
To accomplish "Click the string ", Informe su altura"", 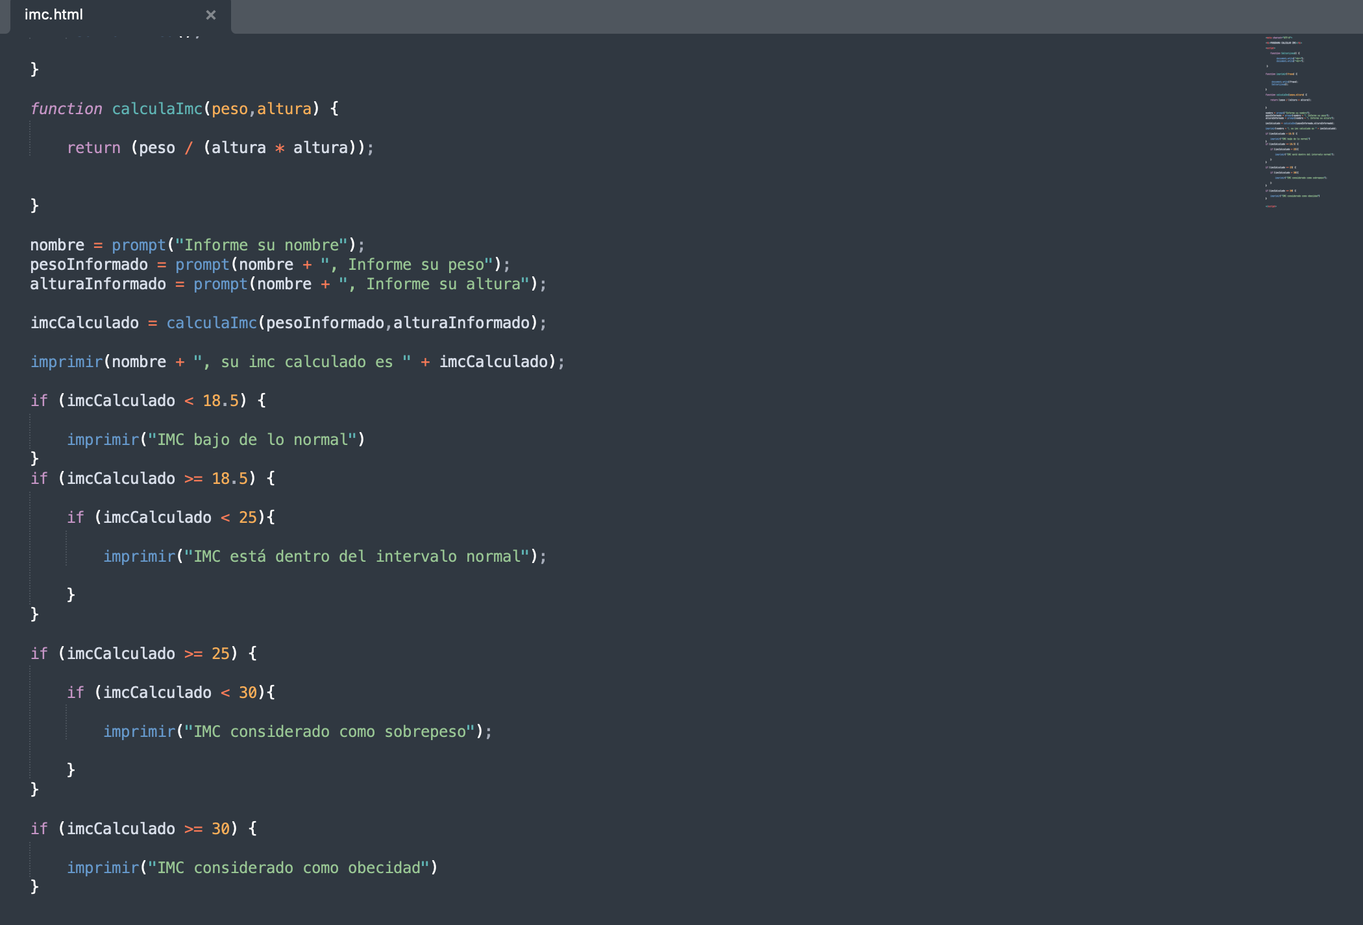I will point(434,283).
